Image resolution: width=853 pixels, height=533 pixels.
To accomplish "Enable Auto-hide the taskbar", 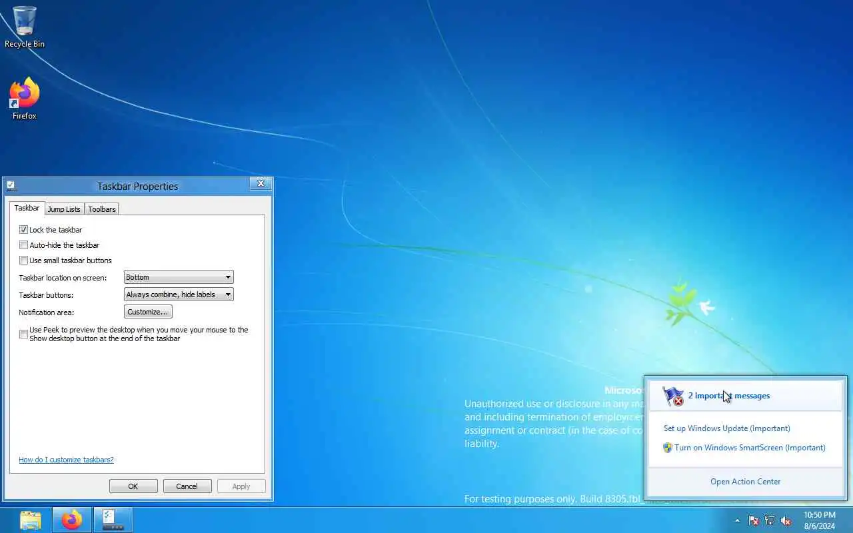I will coord(24,245).
